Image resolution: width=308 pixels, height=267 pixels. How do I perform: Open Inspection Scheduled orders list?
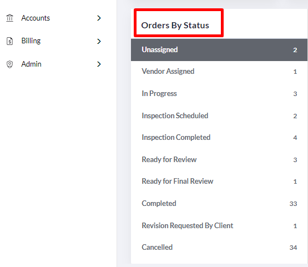pos(219,115)
